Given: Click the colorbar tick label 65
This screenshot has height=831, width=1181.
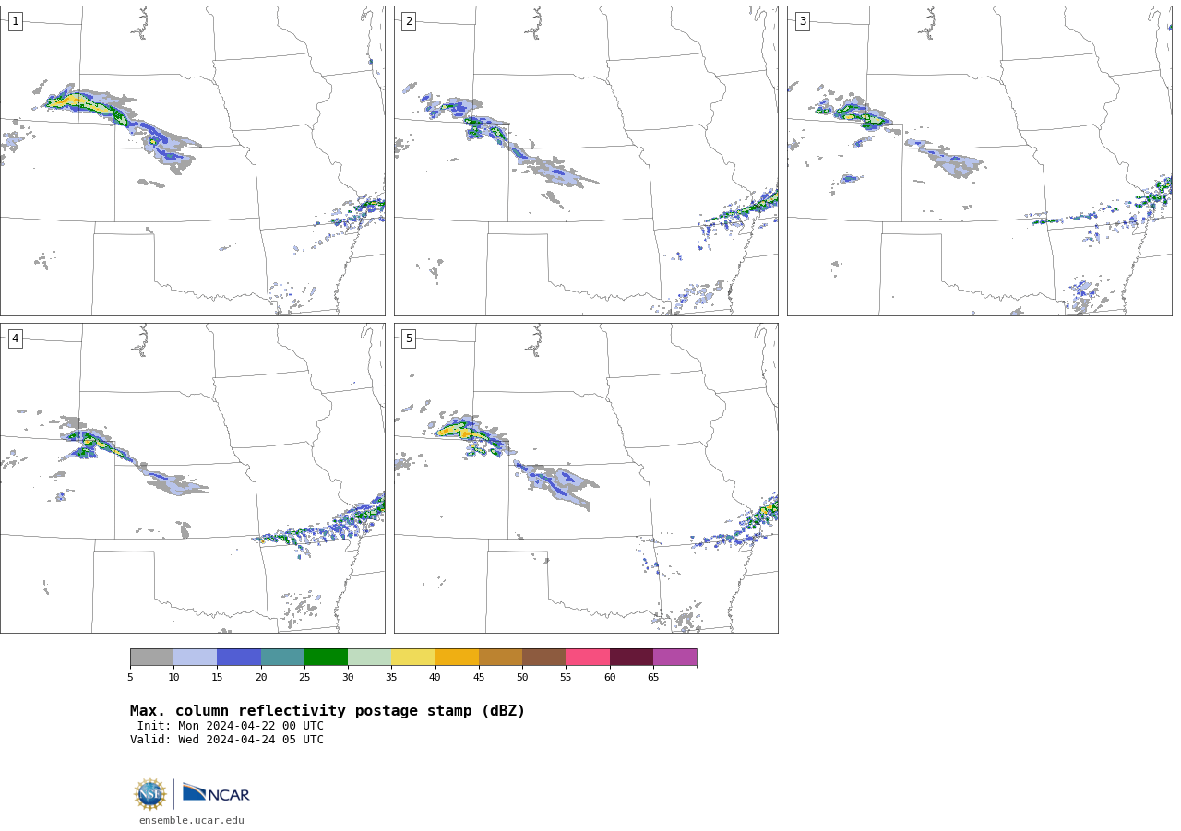Looking at the screenshot, I should [x=653, y=678].
